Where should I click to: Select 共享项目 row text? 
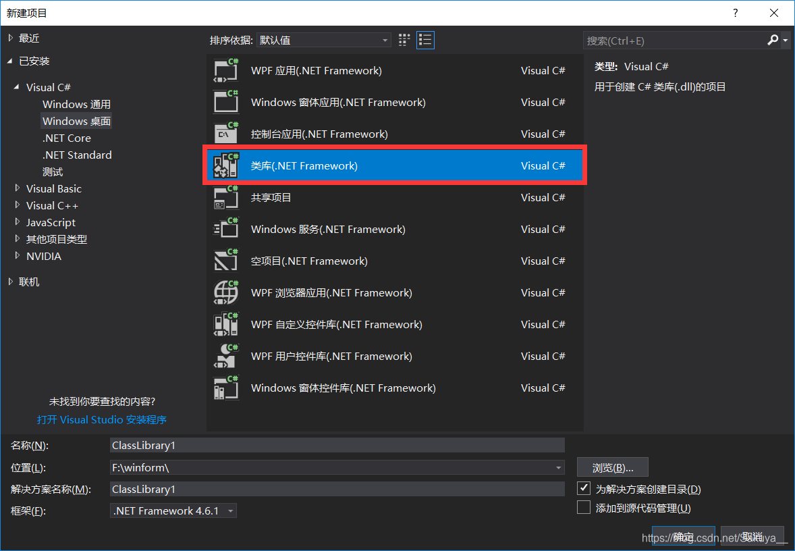271,197
